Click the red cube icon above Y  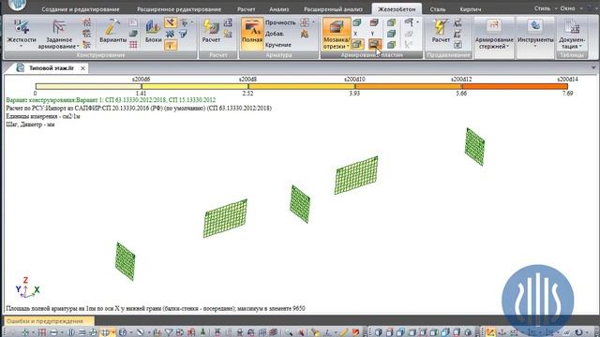[x=374, y=22]
